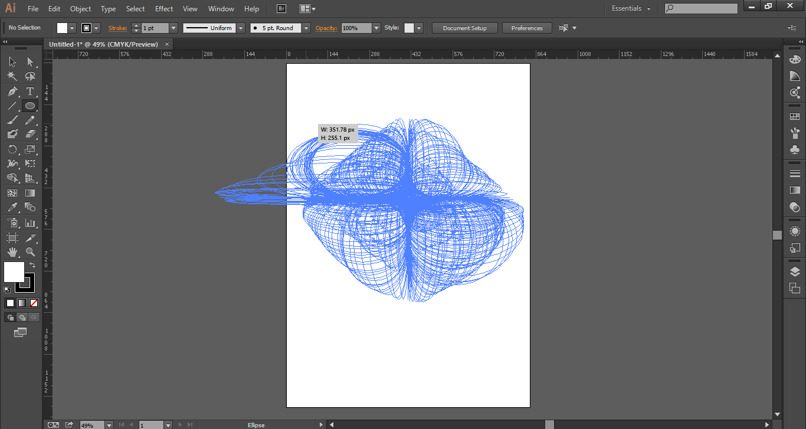
Task: Set fill to None using the slashed swatch
Action: pos(34,303)
